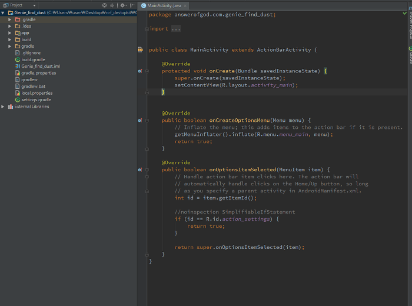Image resolution: width=412 pixels, height=306 pixels.
Task: Select build.gradle in the project tree
Action: click(x=33, y=59)
